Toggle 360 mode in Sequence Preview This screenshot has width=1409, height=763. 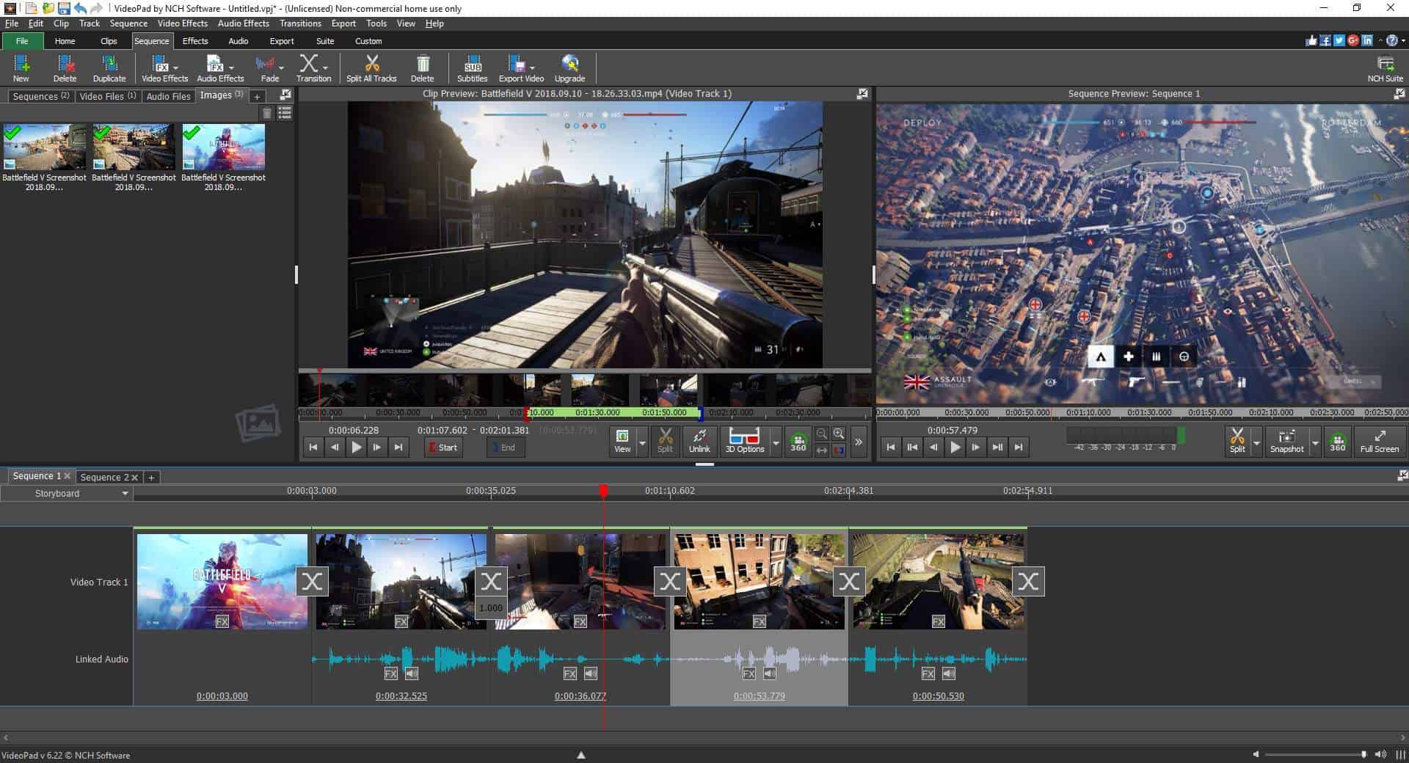1338,441
